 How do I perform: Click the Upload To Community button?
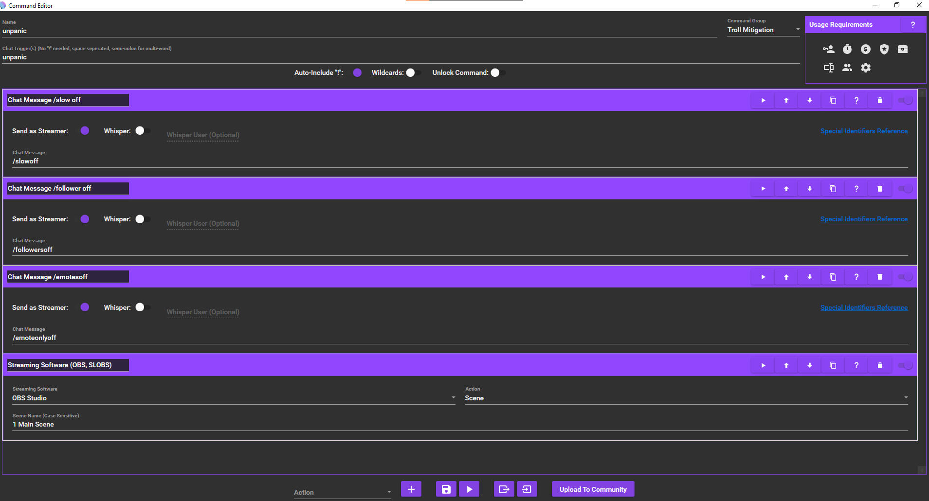click(x=593, y=489)
